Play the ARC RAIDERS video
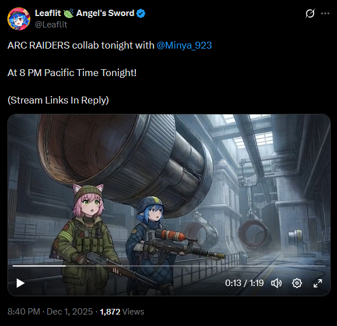This screenshot has height=326, width=337. click(x=21, y=283)
